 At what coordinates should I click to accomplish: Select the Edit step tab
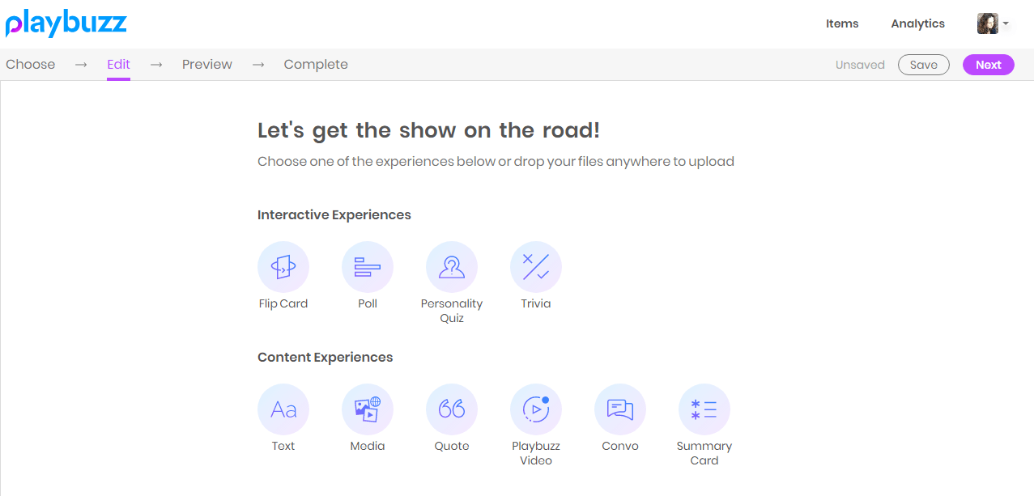(x=118, y=65)
